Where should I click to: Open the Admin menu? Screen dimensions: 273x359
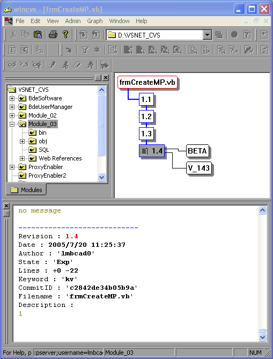[73, 21]
